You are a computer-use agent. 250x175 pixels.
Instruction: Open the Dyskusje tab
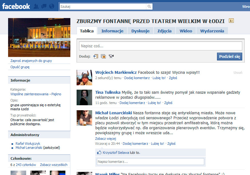(140, 31)
